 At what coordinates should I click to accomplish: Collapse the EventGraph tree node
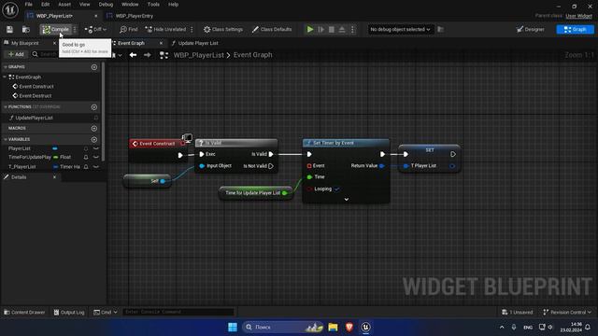[5, 77]
